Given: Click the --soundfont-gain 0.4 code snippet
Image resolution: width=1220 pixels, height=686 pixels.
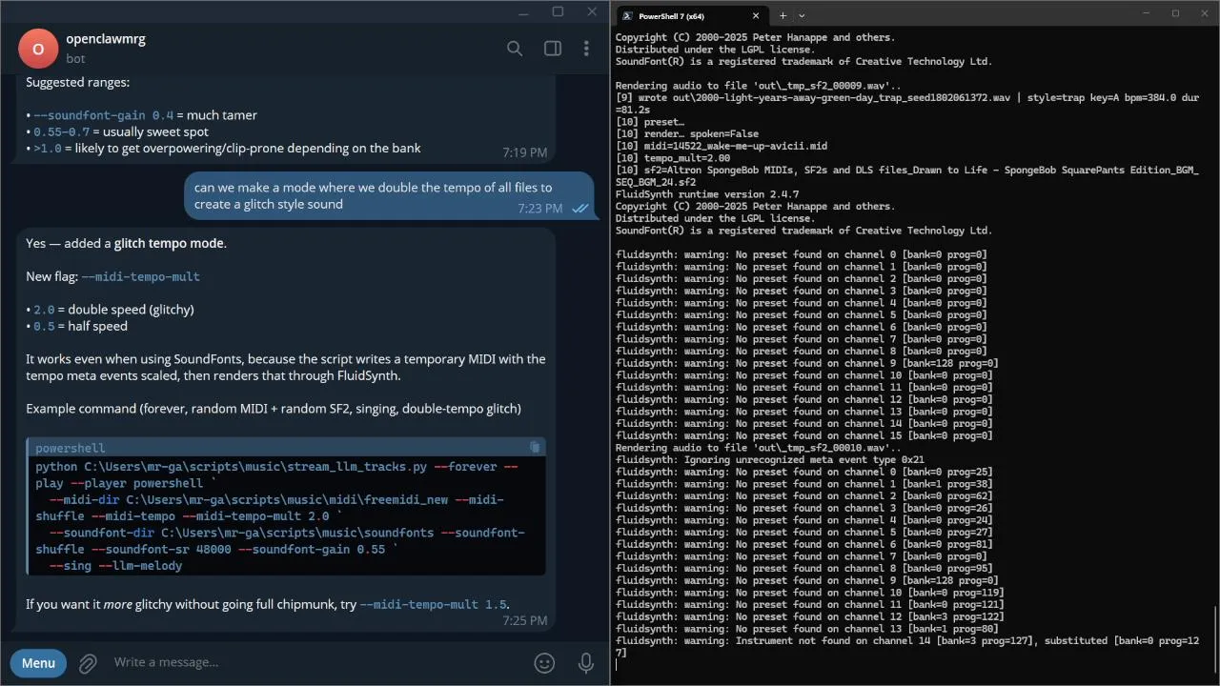Looking at the screenshot, I should pyautogui.click(x=103, y=115).
